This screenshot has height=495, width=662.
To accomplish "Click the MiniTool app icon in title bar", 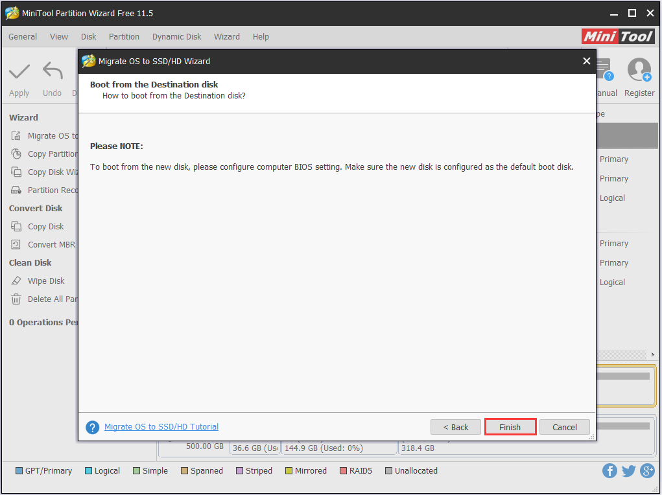I will coord(12,13).
